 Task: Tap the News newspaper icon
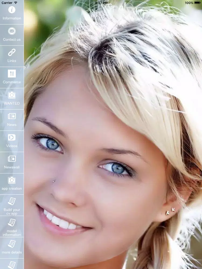12,116
